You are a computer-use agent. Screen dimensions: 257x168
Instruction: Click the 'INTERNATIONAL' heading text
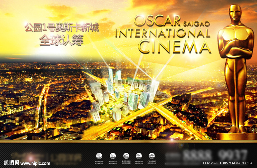[163, 33]
